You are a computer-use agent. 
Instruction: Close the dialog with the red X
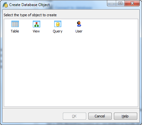(132, 3)
